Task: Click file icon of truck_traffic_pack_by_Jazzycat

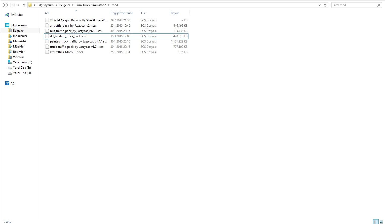Action: 47,47
